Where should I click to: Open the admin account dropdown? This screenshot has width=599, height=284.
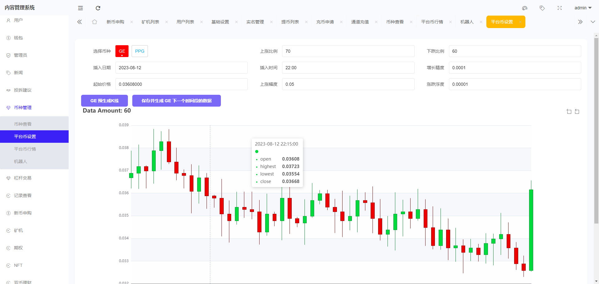tap(583, 8)
